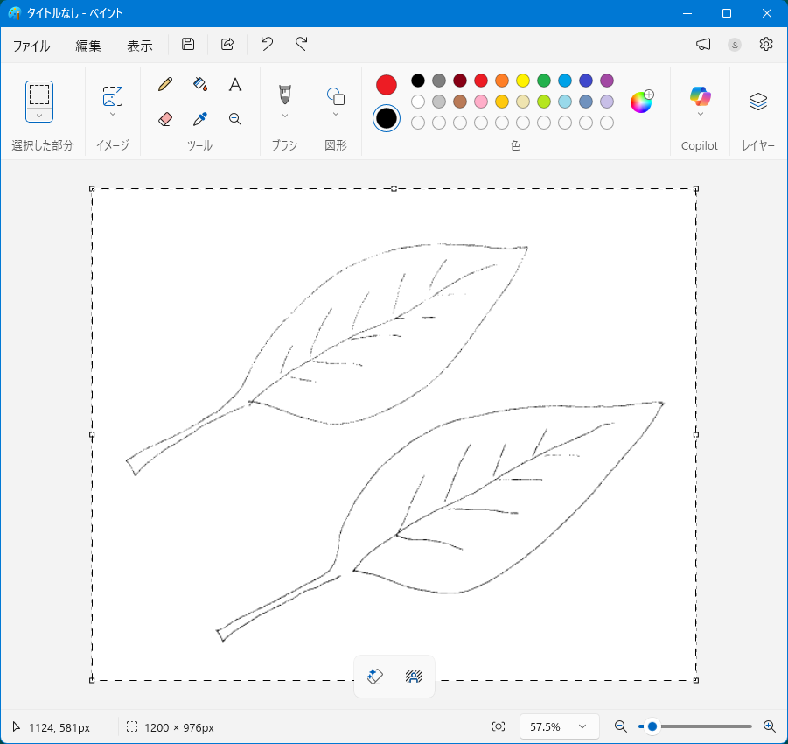This screenshot has height=744, width=788.
Task: Open the 表示 menu
Action: [140, 46]
